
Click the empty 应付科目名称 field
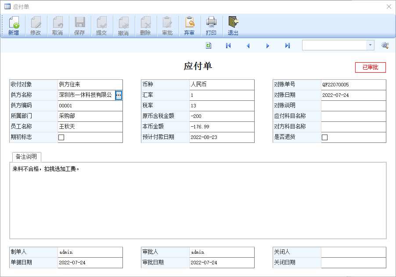[353, 116]
